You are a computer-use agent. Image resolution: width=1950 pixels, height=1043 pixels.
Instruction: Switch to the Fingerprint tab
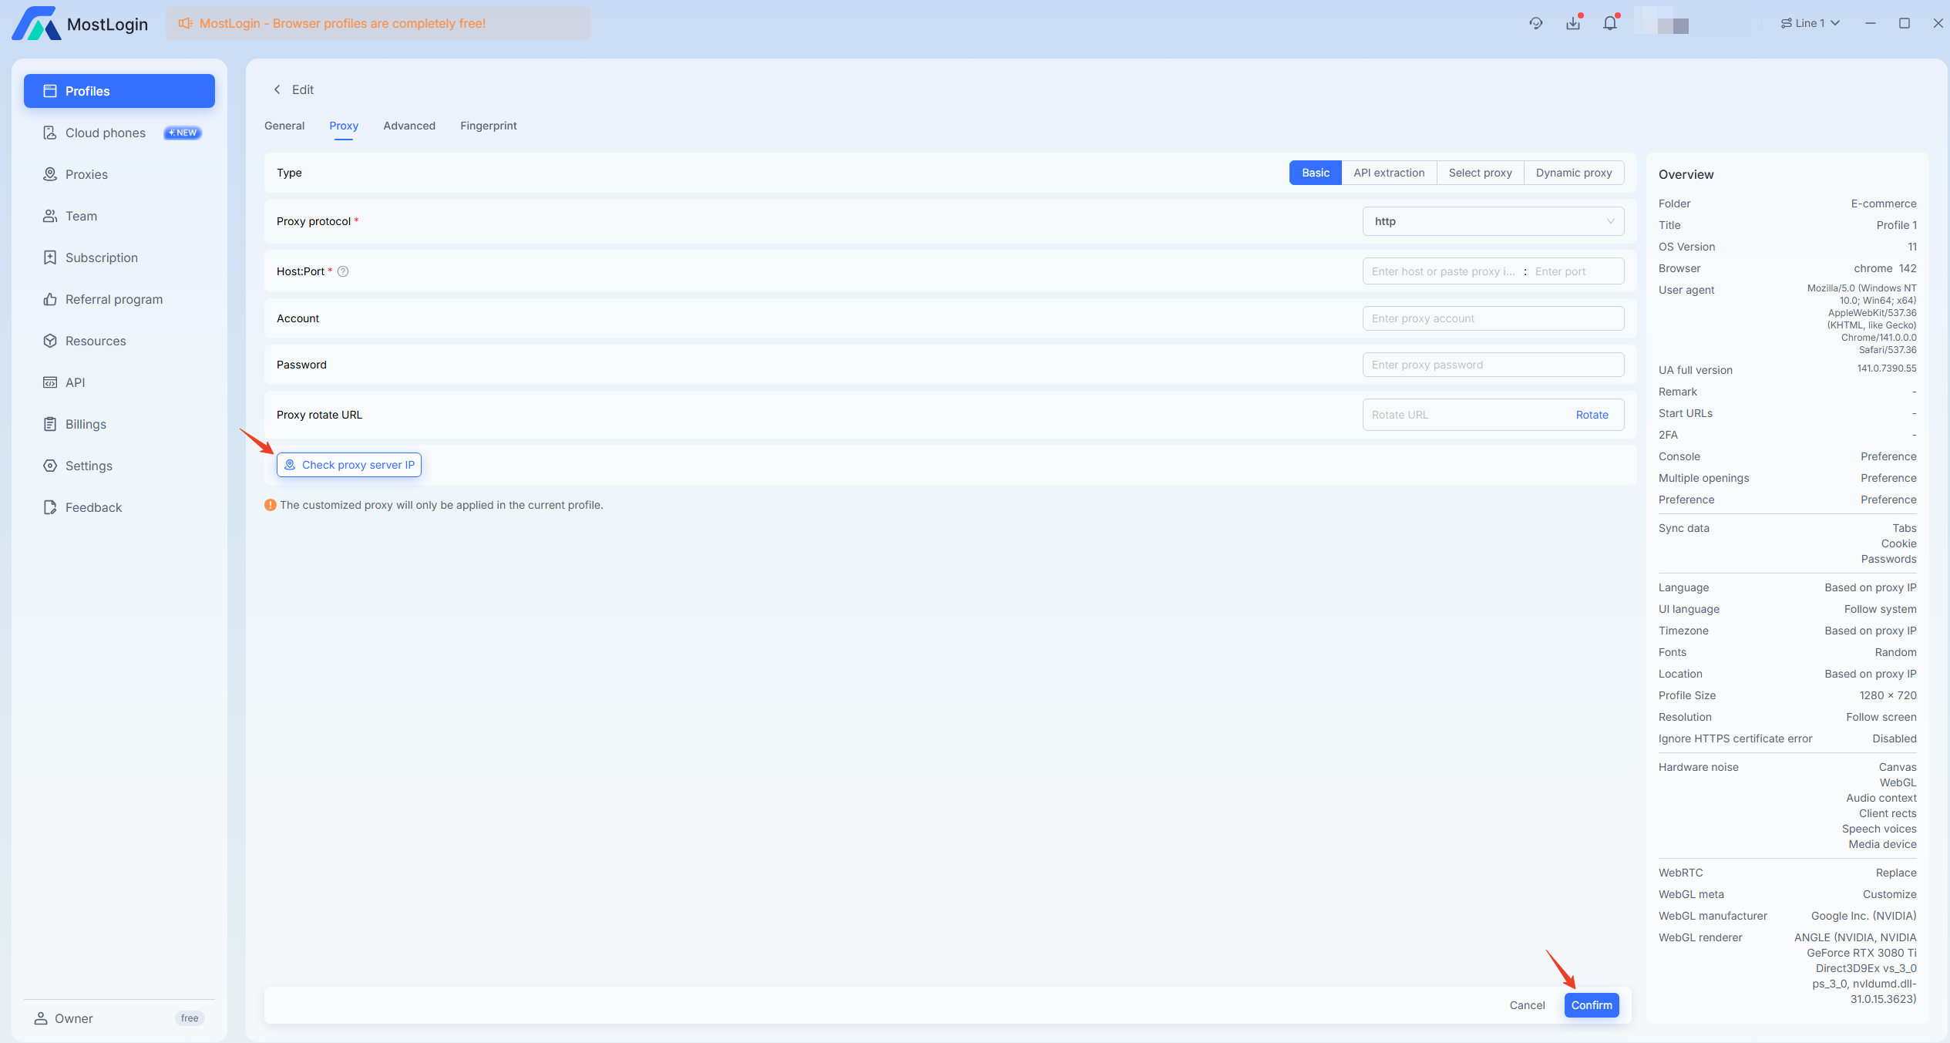(x=488, y=126)
